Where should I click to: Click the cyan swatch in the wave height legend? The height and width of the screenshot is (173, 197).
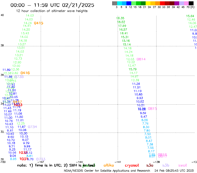(x=120, y=3)
